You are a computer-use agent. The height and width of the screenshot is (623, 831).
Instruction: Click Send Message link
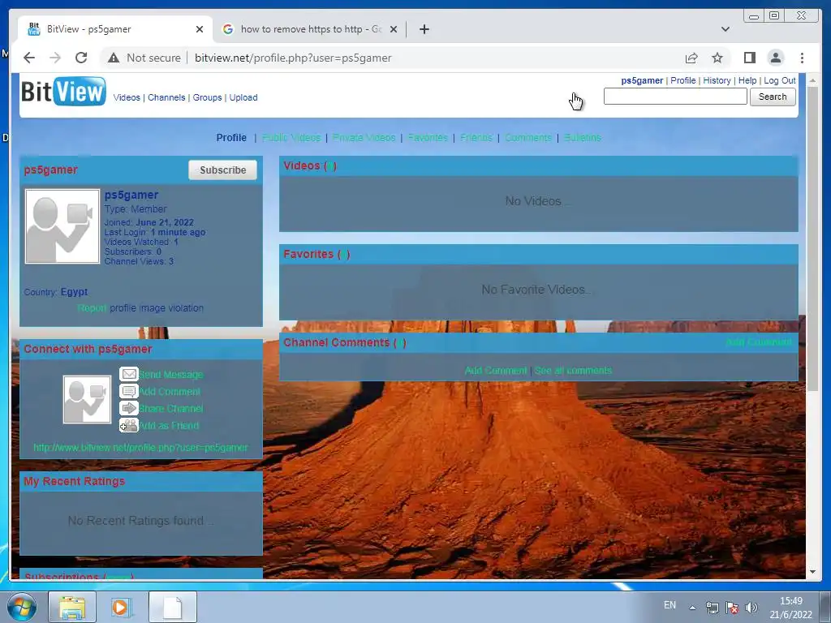click(171, 375)
